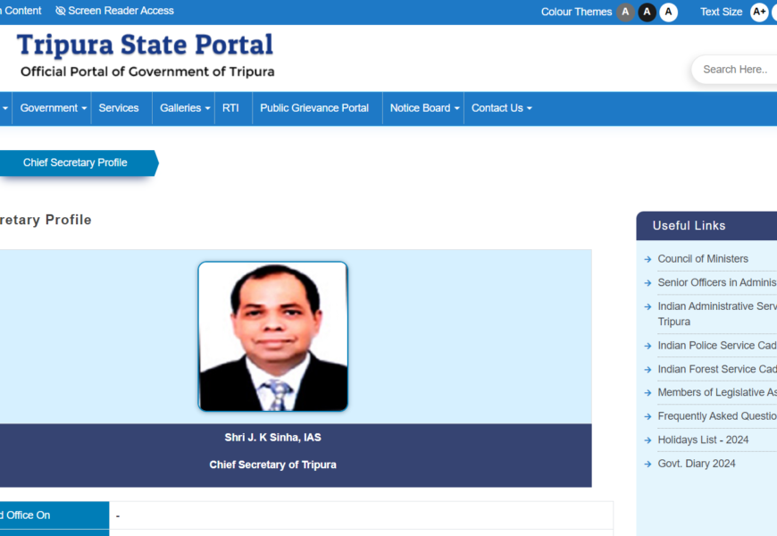Go to the Services menu item

(x=119, y=108)
